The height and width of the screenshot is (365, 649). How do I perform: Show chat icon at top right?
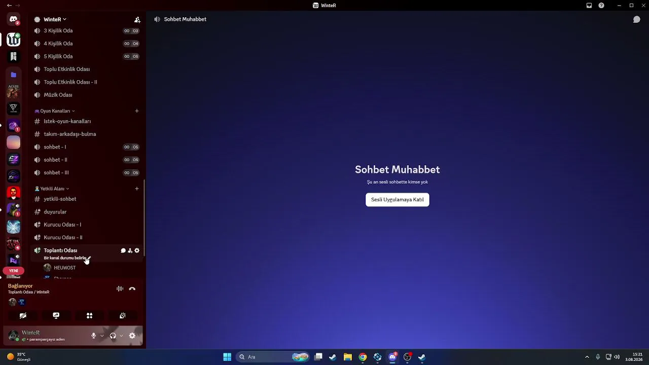pyautogui.click(x=637, y=19)
